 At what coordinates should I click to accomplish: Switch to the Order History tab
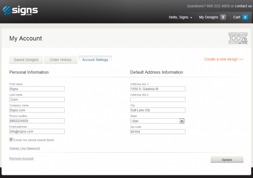coord(61,60)
